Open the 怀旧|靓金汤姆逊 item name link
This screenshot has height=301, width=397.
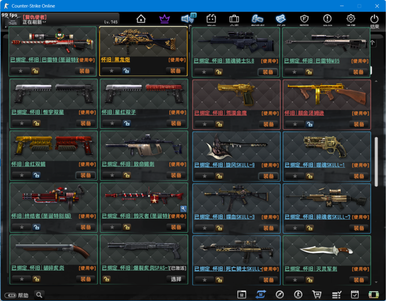[x=304, y=113]
